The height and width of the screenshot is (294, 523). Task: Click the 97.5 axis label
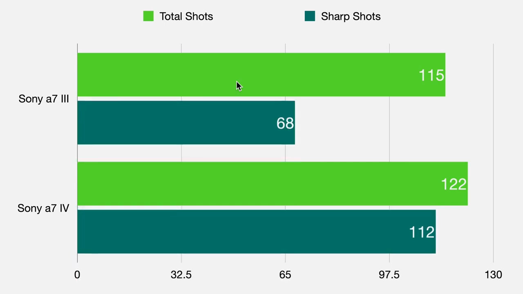tap(389, 275)
